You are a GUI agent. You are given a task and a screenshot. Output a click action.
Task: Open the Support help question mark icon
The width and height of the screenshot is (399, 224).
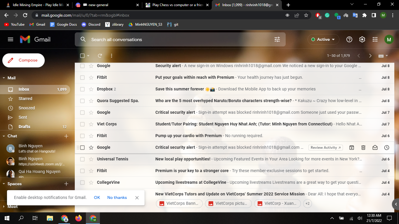point(349,39)
